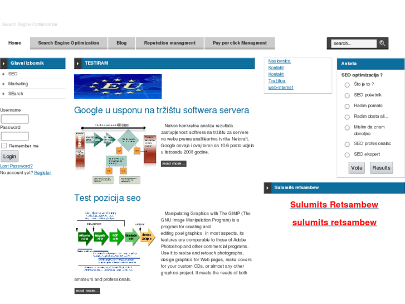Click the Search Engine Optimization site title
Viewport: 405px width, 304px height.
pos(30,25)
